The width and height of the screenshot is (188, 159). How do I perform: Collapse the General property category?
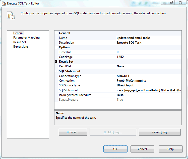[x=56, y=33]
